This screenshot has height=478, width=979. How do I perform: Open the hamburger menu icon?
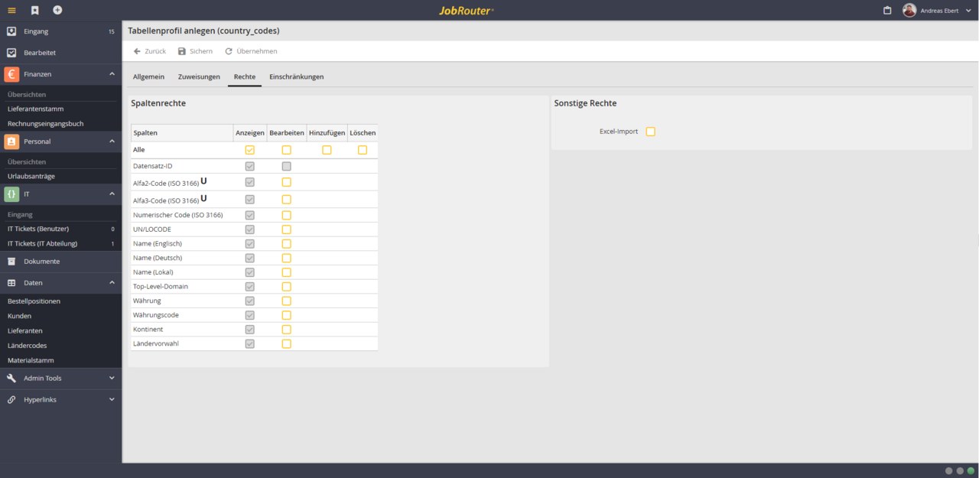click(11, 10)
